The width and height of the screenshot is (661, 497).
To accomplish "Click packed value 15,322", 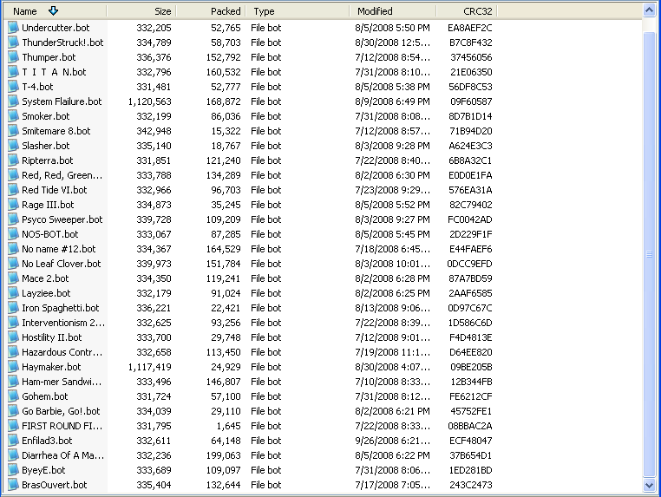I will coord(226,131).
